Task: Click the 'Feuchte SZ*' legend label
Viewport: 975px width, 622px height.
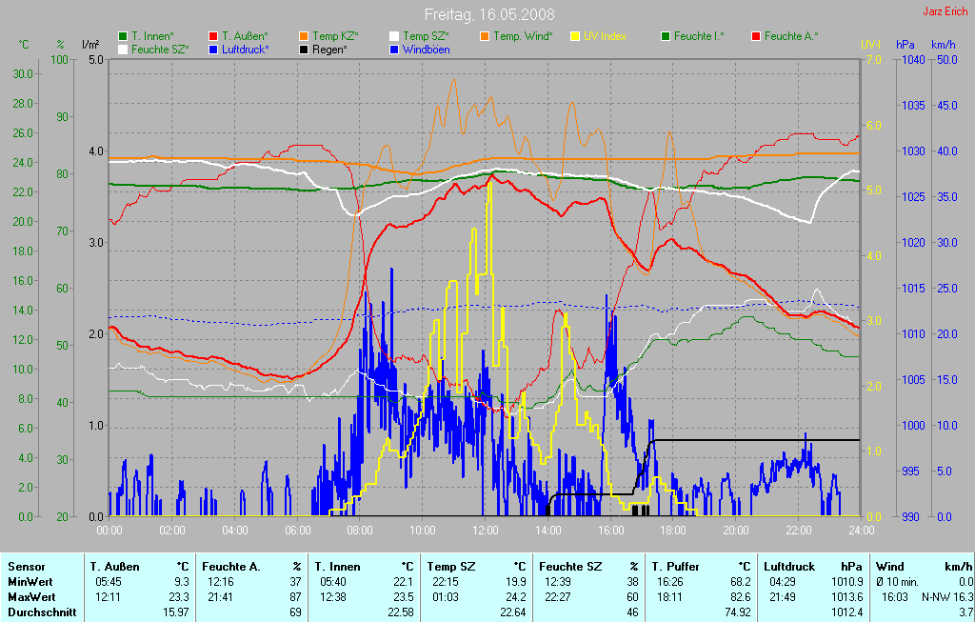Action: [160, 50]
